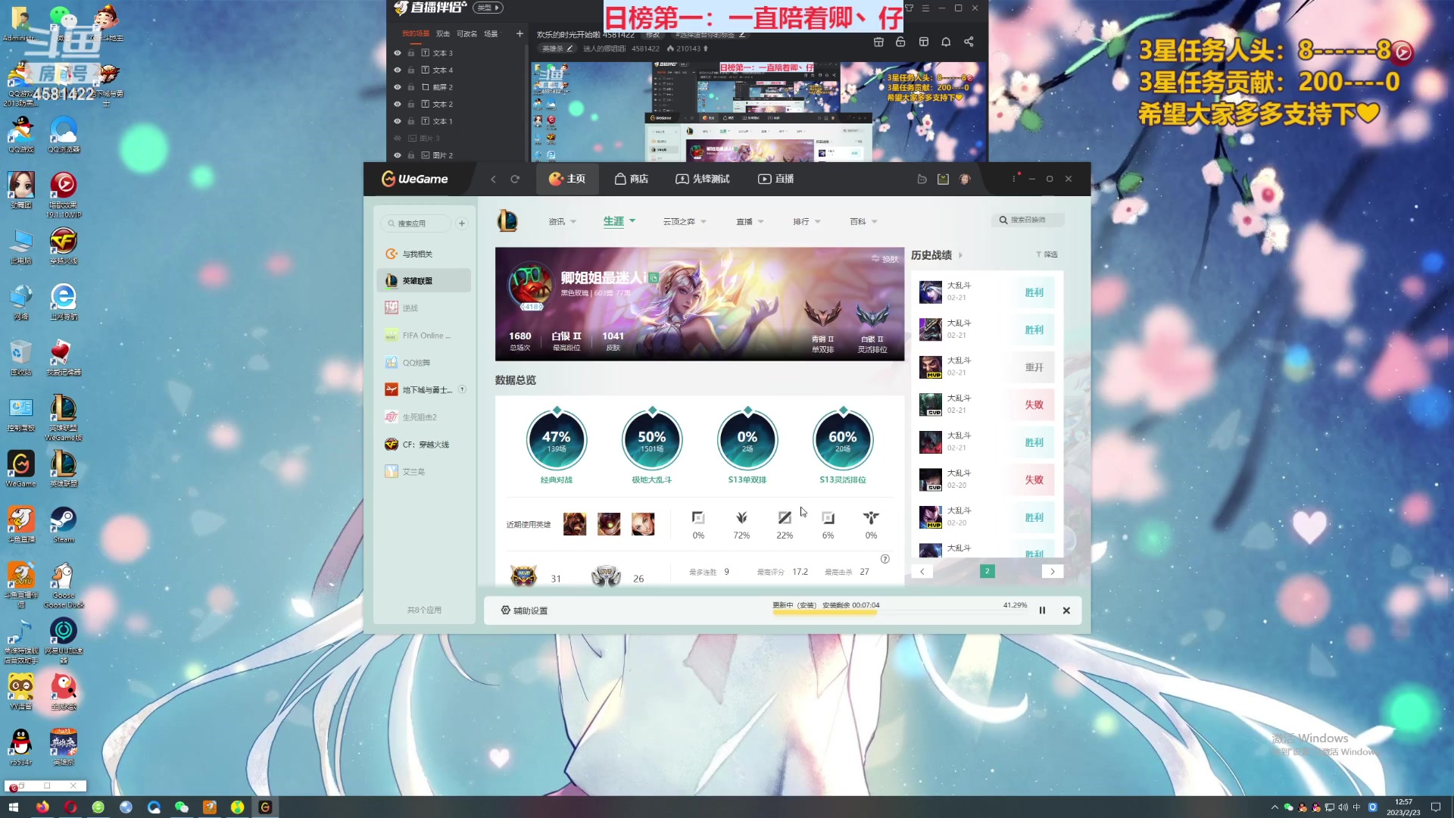Open the S13灵活排位 60% stats circle
The width and height of the screenshot is (1454, 818).
pos(843,441)
